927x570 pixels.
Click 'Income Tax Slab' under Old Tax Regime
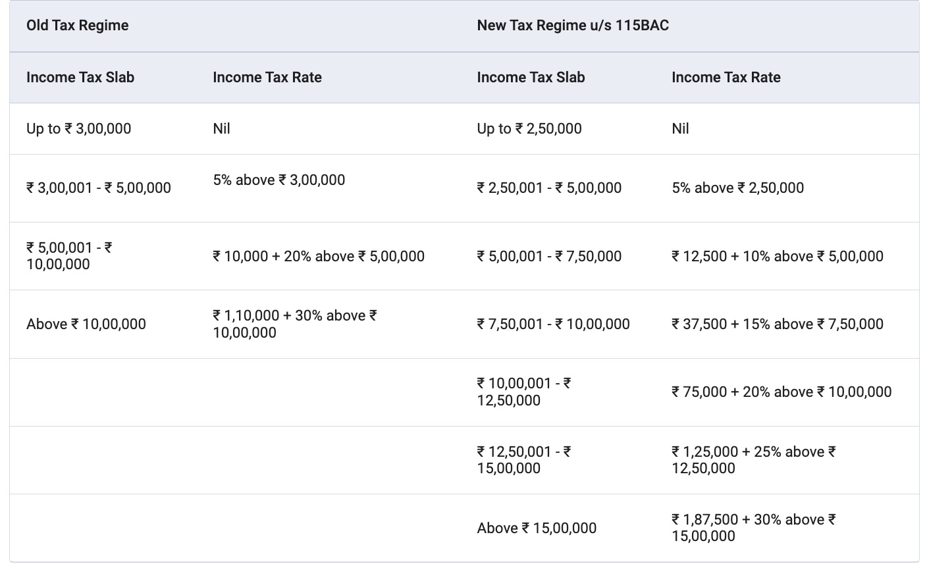[80, 77]
